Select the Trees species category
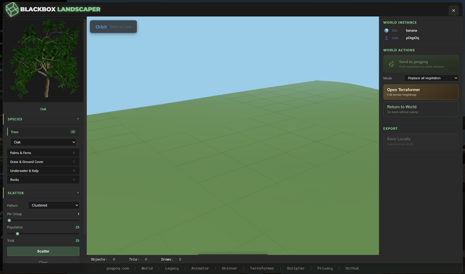 tap(43, 132)
